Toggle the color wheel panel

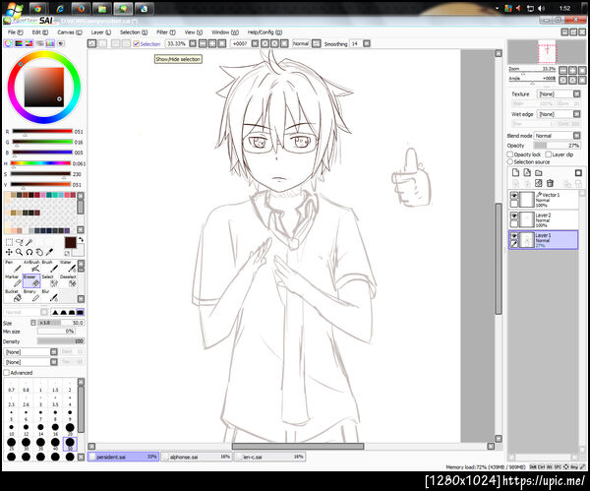pos(8,43)
